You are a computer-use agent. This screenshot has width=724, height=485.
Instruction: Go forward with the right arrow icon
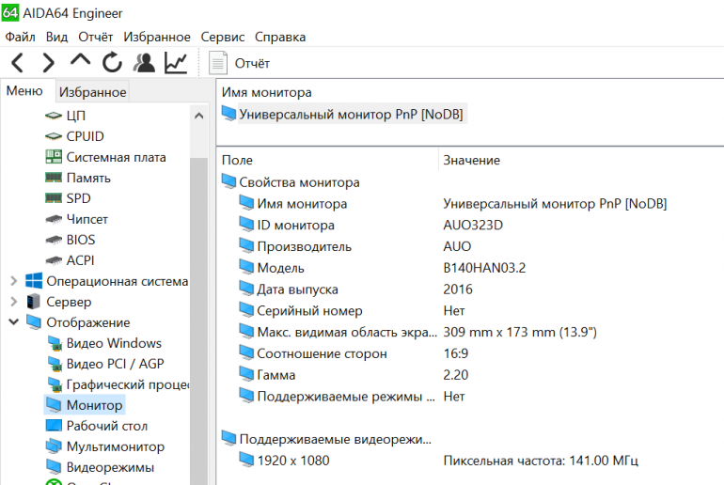pos(49,63)
